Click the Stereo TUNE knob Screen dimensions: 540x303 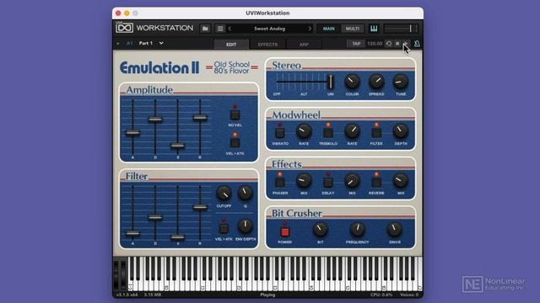point(401,82)
